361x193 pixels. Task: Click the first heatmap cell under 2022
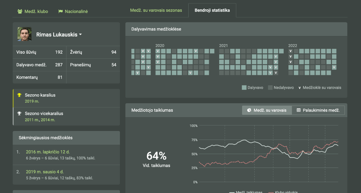pos(290,51)
